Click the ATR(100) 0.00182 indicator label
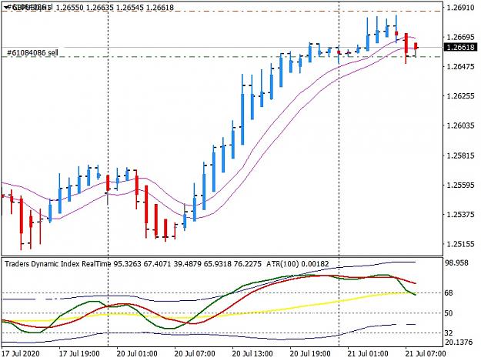481x361 pixels. click(x=298, y=264)
